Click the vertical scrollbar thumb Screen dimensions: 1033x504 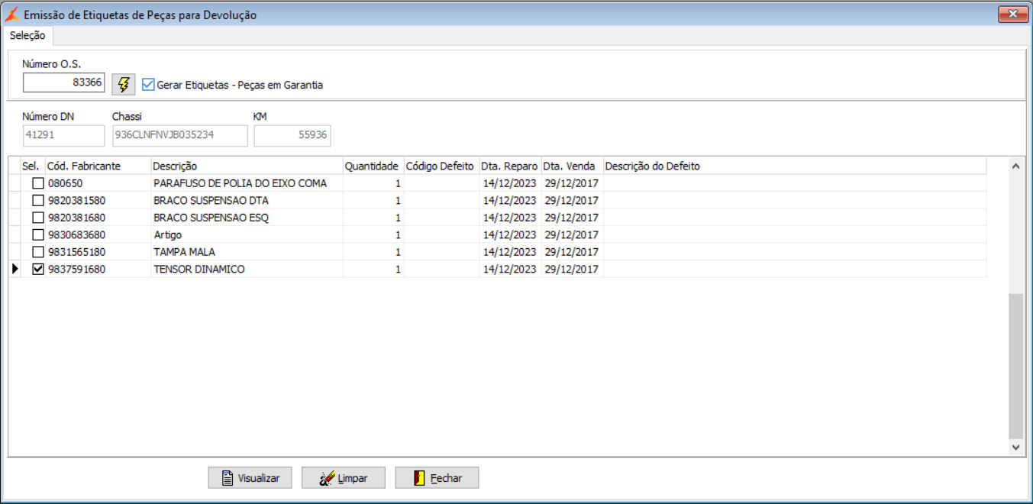(1015, 367)
